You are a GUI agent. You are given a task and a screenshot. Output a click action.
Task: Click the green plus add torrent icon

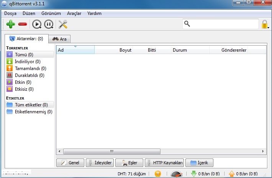pos(11,24)
